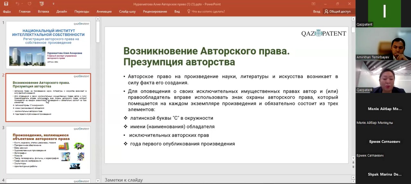Open the Рецензирование tab

tap(155, 12)
